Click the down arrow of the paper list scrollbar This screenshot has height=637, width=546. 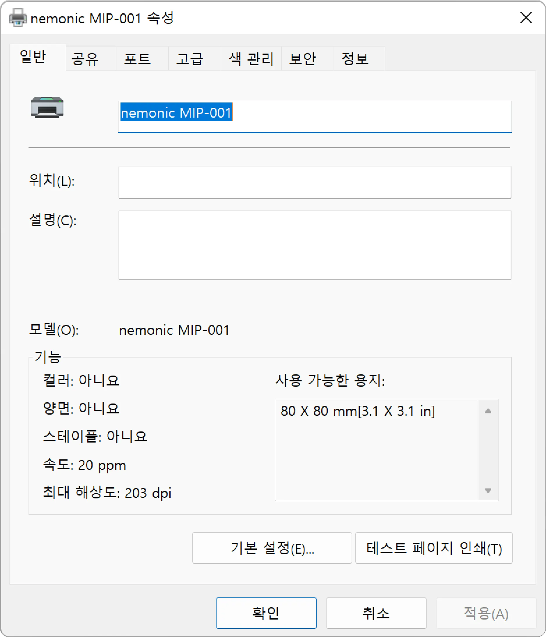coord(488,490)
